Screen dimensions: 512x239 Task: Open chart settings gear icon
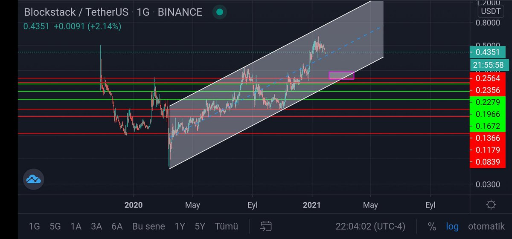[x=491, y=205]
